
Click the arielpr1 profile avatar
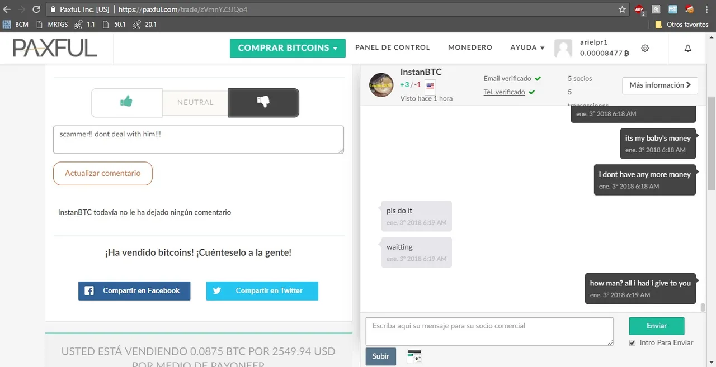(x=563, y=49)
